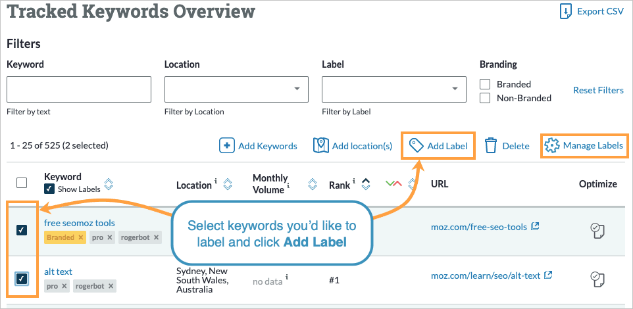The height and width of the screenshot is (309, 633).
Task: Enable the Non-Branded filter checkbox
Action: coord(485,98)
